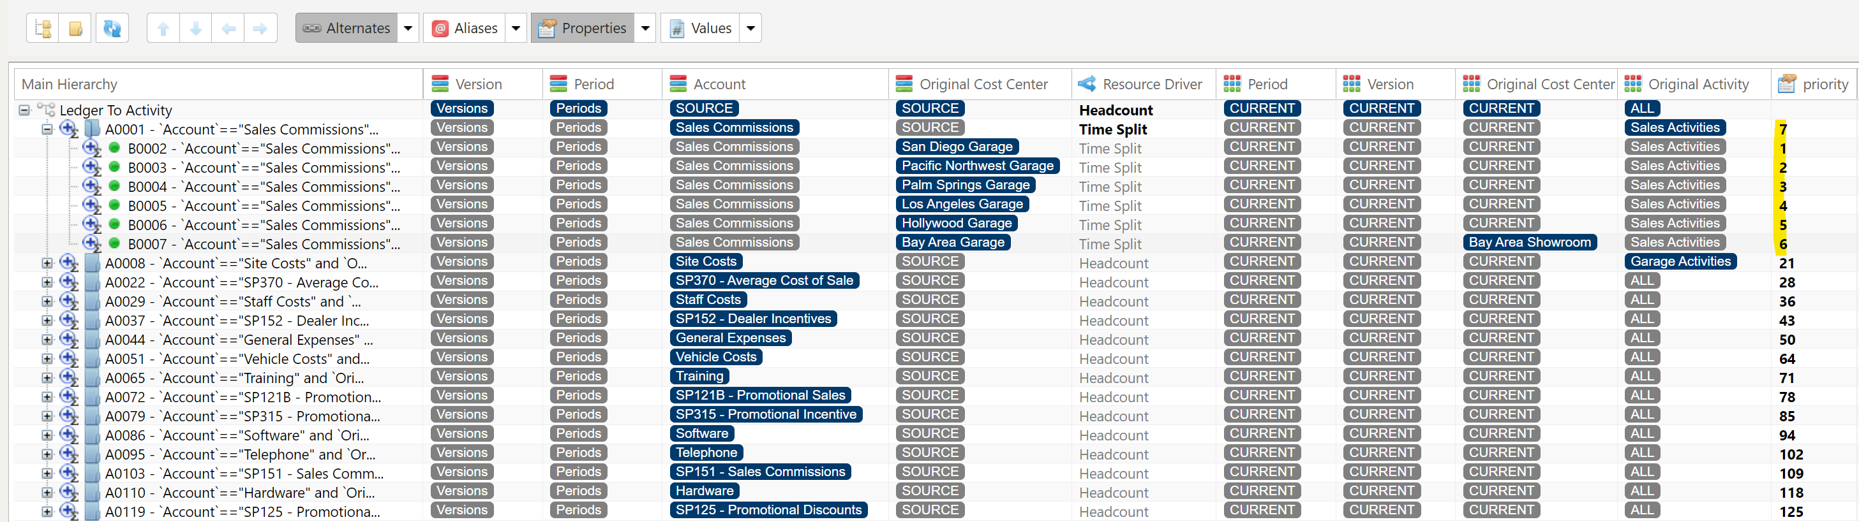Click the Pacific Northwest Garage tag

977,166
